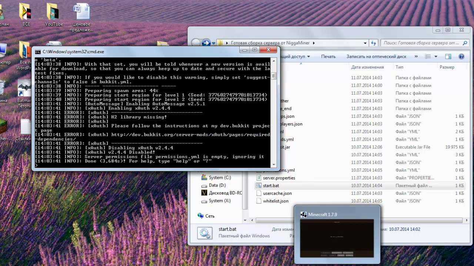Image resolution: width=474 pixels, height=266 pixels.
Task: Expand path arrow before Готовая сборка сервера
Action: 227,43
